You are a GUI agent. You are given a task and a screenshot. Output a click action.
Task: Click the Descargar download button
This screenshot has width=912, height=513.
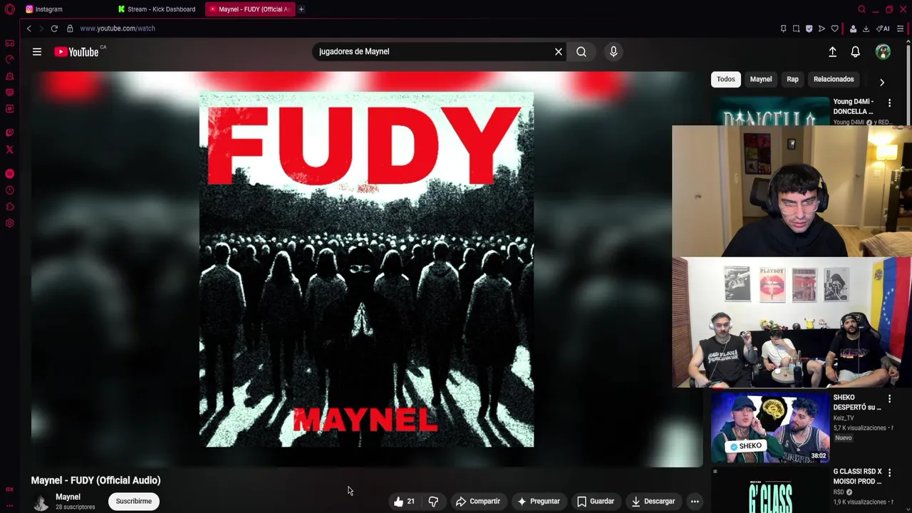point(653,502)
